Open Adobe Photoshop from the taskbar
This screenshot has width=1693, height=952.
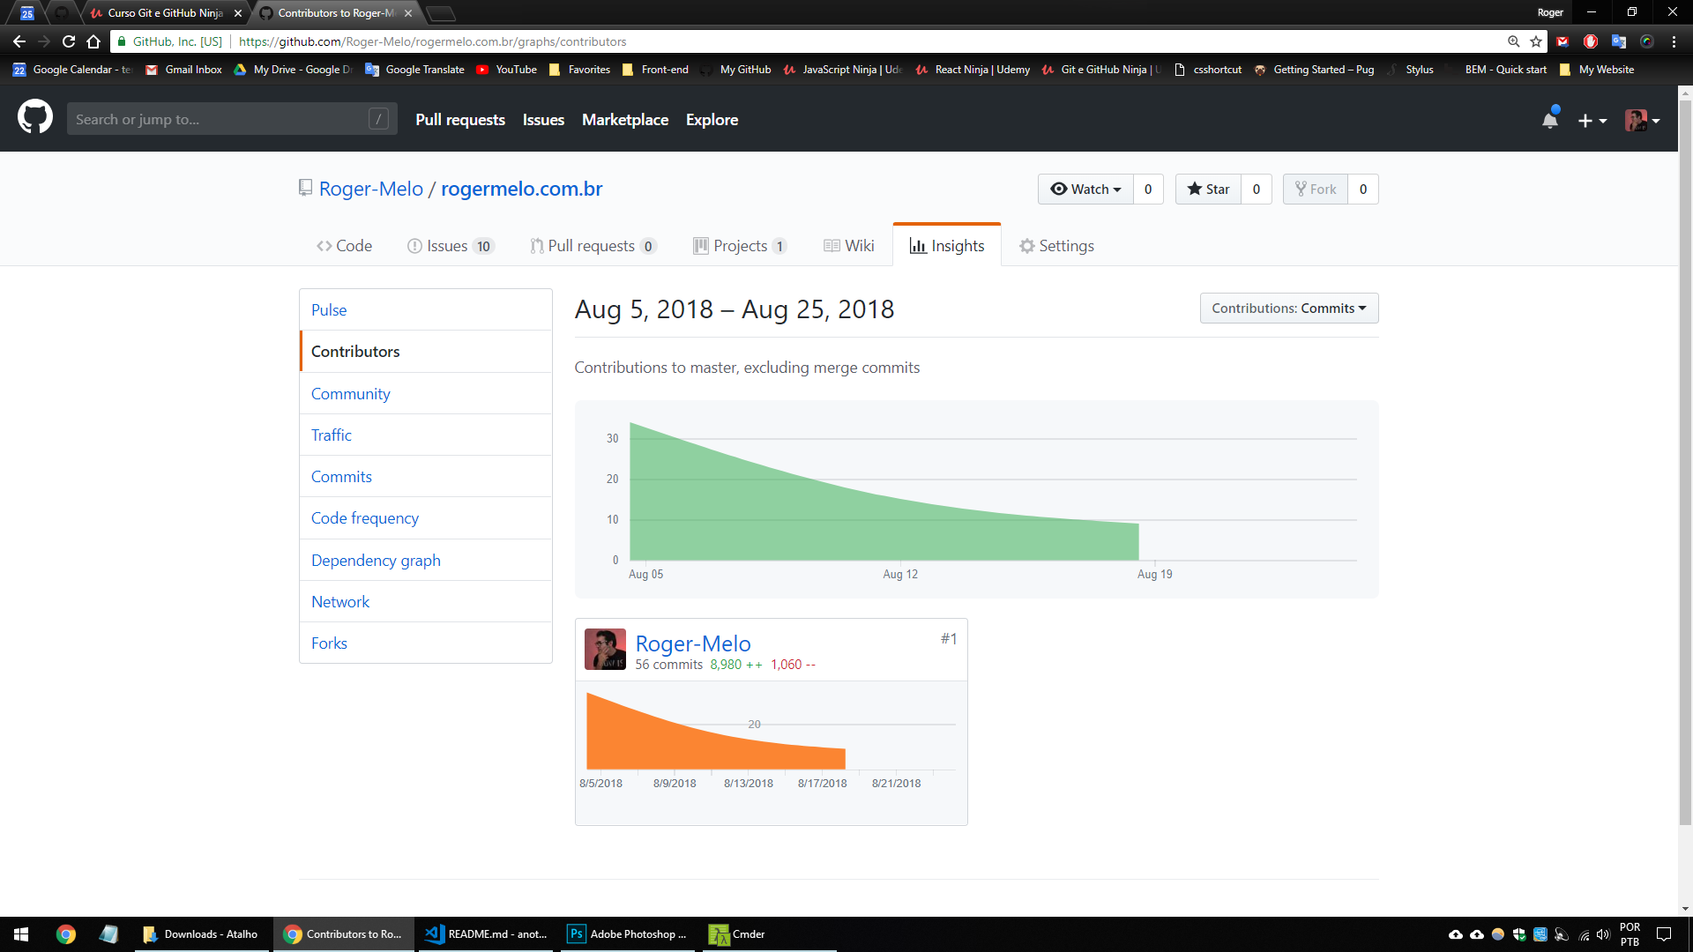[x=627, y=934]
